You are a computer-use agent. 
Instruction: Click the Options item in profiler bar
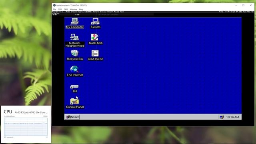click(102, 12)
